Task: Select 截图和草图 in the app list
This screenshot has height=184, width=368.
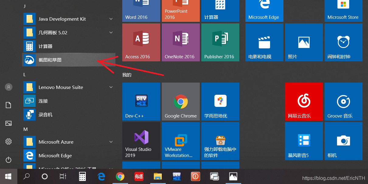Action: (69, 60)
